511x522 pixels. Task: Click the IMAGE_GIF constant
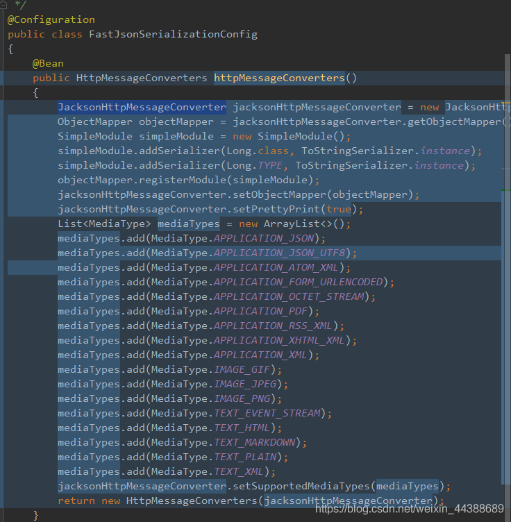point(242,370)
